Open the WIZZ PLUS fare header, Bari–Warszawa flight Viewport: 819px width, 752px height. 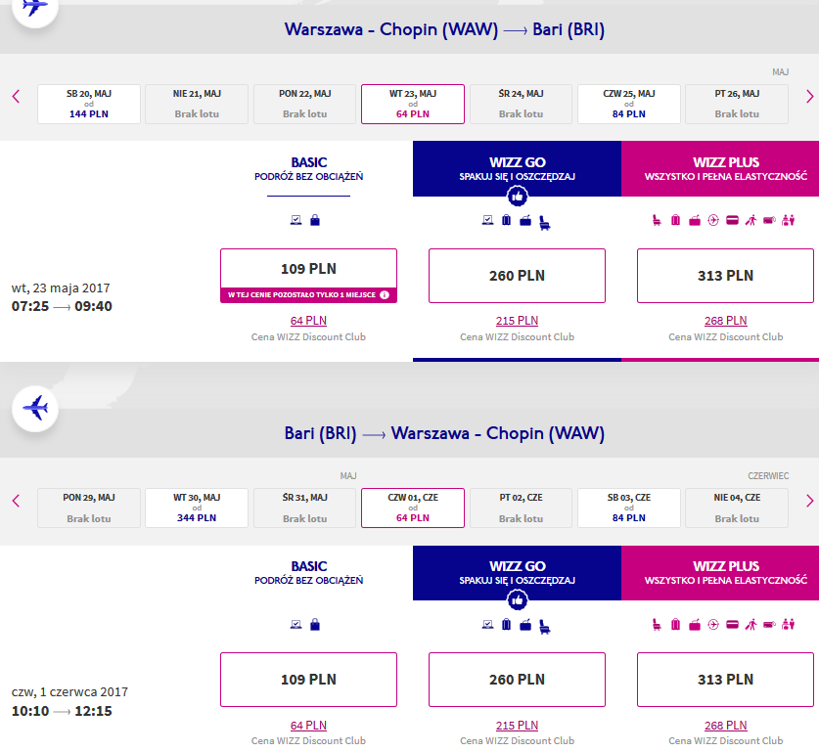pyautogui.click(x=720, y=573)
